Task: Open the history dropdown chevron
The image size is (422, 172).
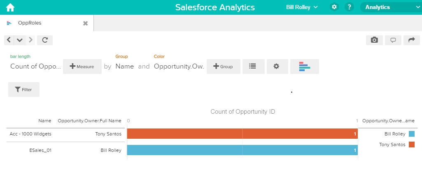Action: tap(19, 40)
